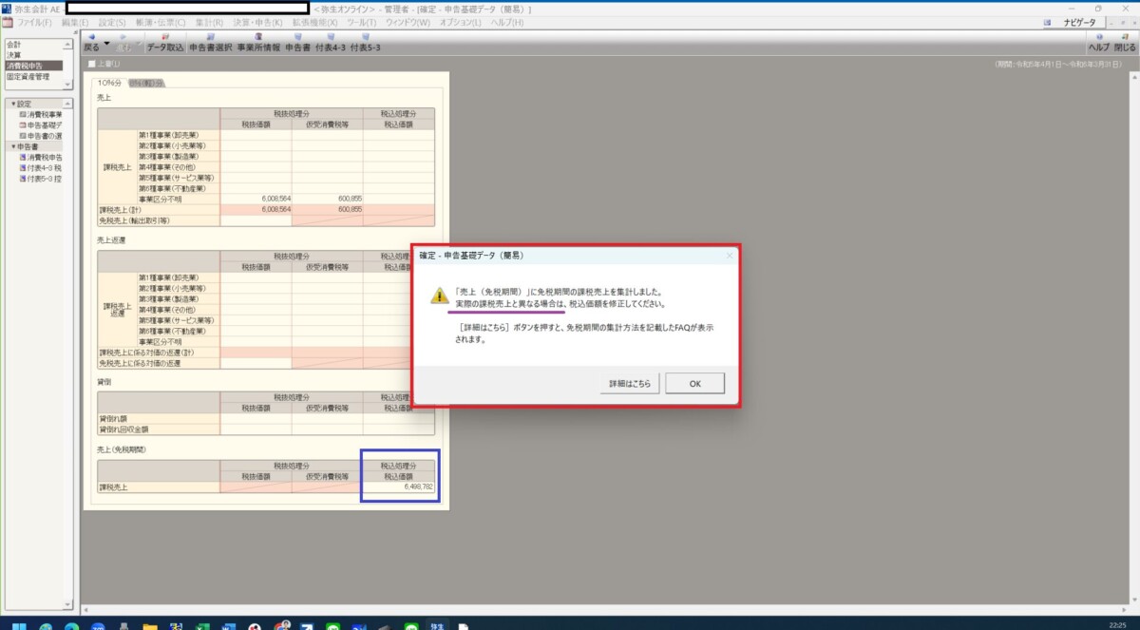
Task: Open 申告書選択 from the toolbar
Action: pos(210,42)
